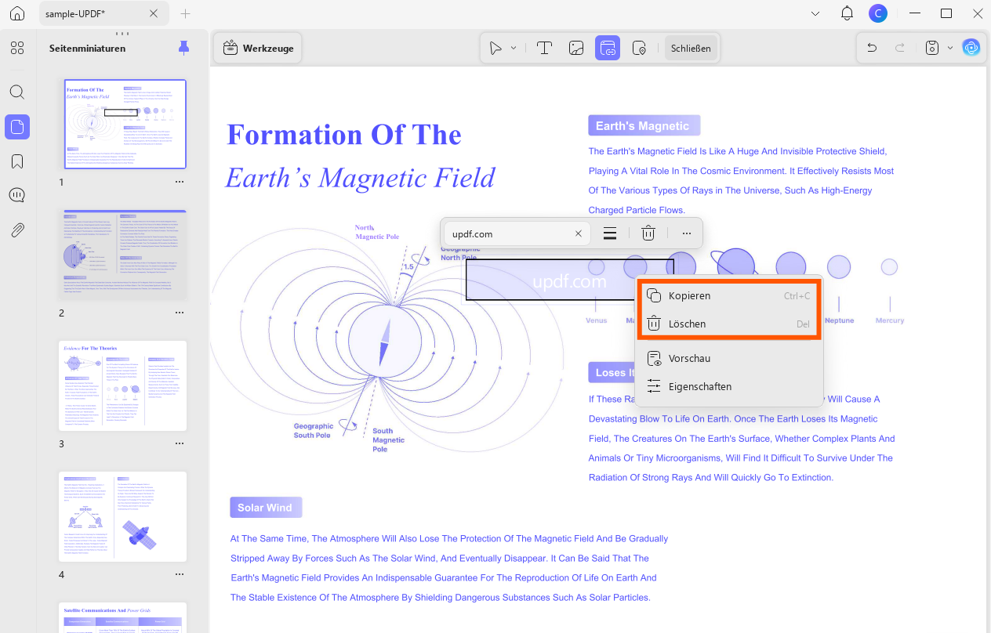Screen dimensions: 991x633
Task: Open the comments sidebar icon
Action: [17, 195]
